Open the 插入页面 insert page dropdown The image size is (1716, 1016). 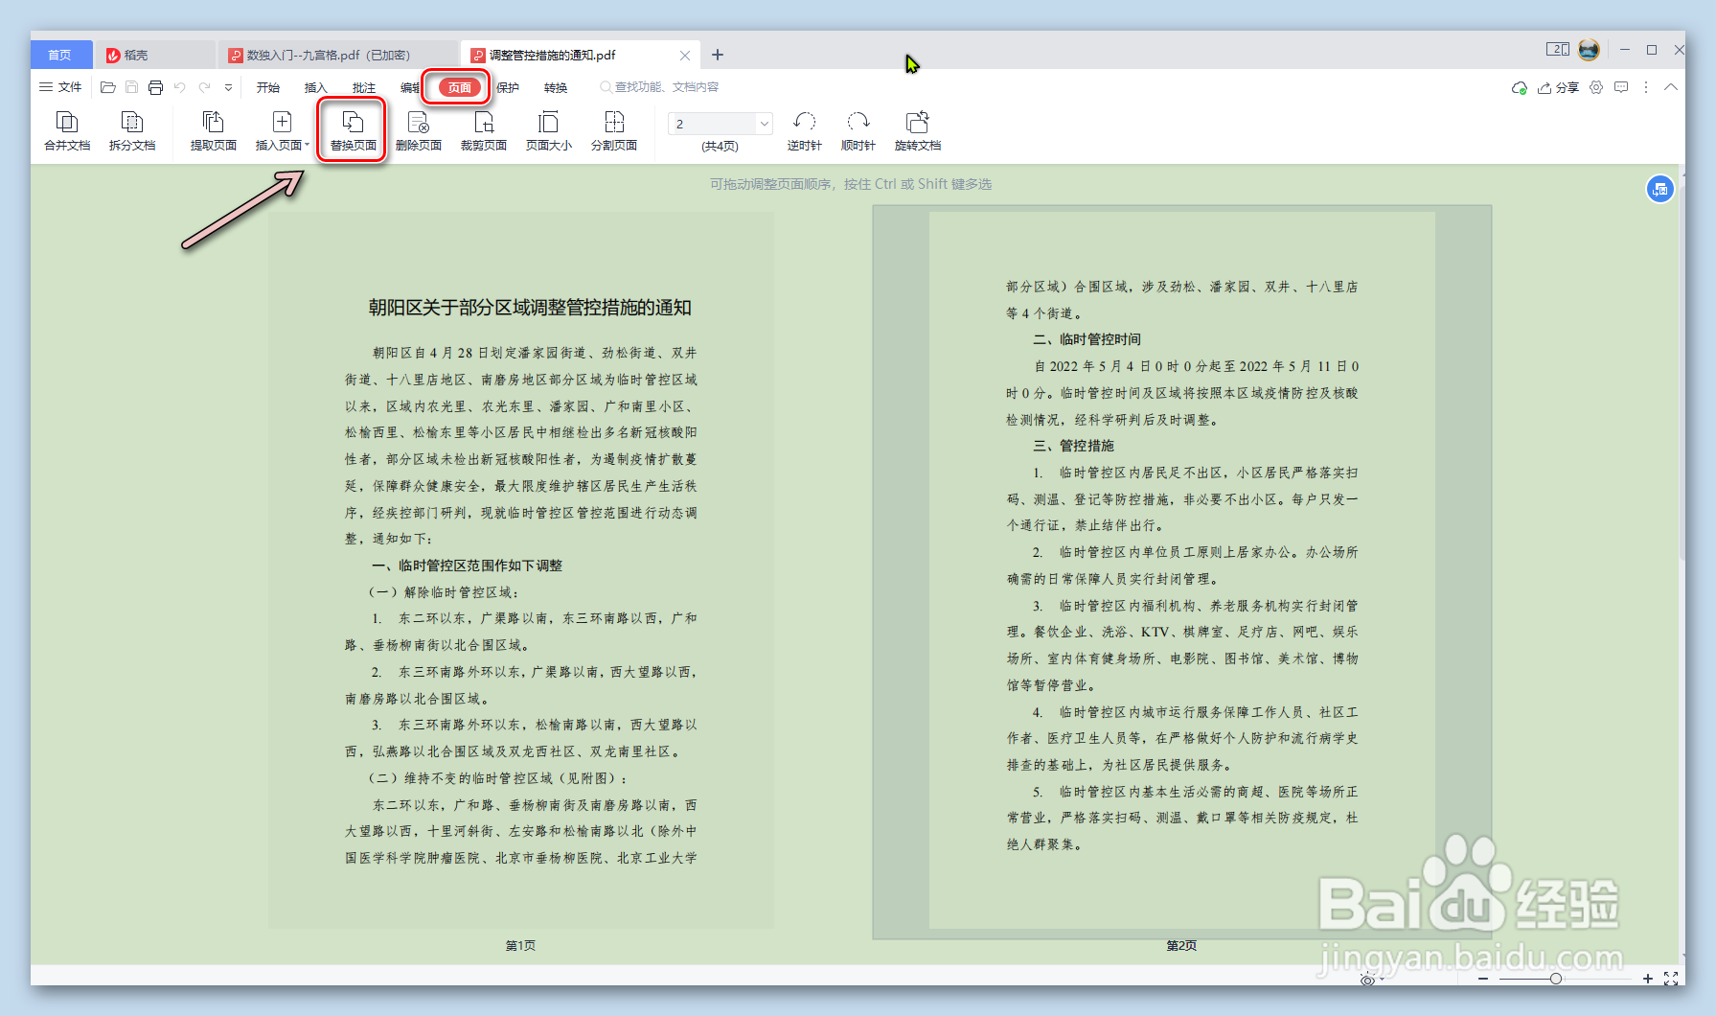[x=282, y=130]
